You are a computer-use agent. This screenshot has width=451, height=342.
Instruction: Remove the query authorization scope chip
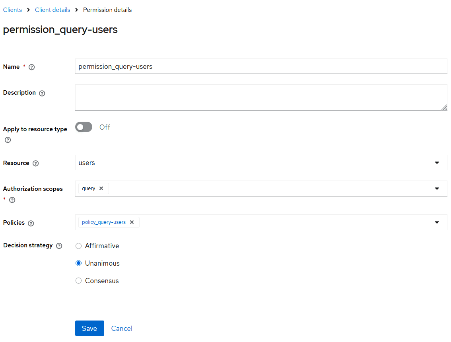pyautogui.click(x=101, y=188)
